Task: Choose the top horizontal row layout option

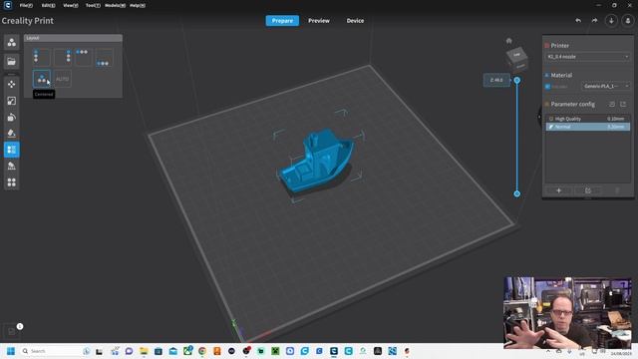Action: tap(84, 58)
